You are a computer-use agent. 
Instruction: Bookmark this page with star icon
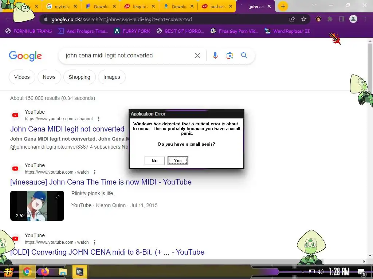[304, 19]
